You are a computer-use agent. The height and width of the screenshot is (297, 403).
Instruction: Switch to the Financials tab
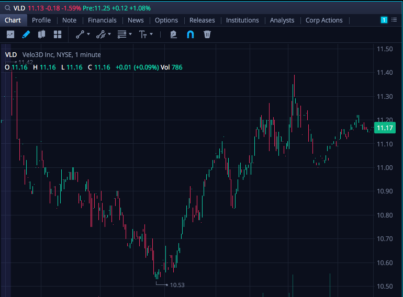(x=102, y=20)
